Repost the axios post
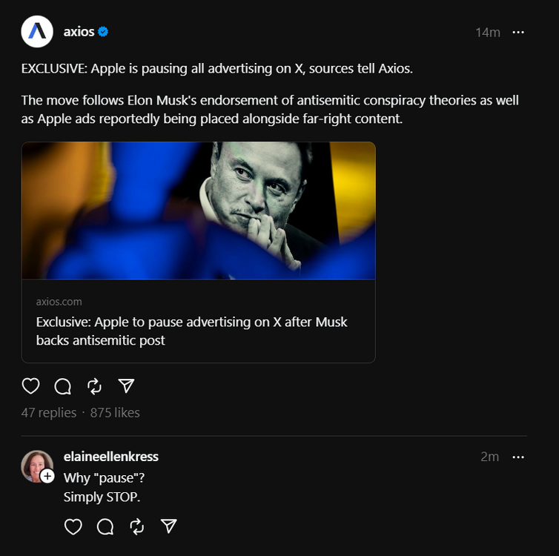 click(x=94, y=386)
